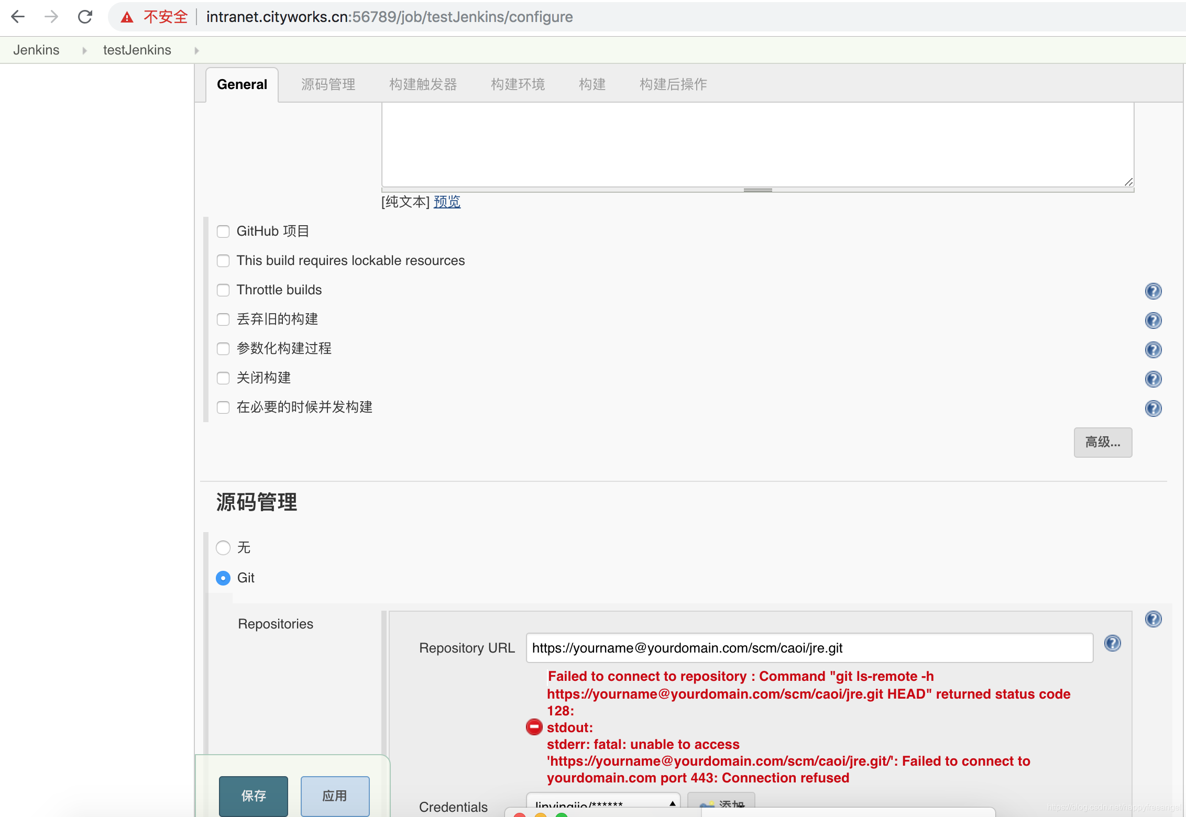Viewport: 1186px width, 817px height.
Task: Switch to the 构建触发器 tab
Action: [423, 84]
